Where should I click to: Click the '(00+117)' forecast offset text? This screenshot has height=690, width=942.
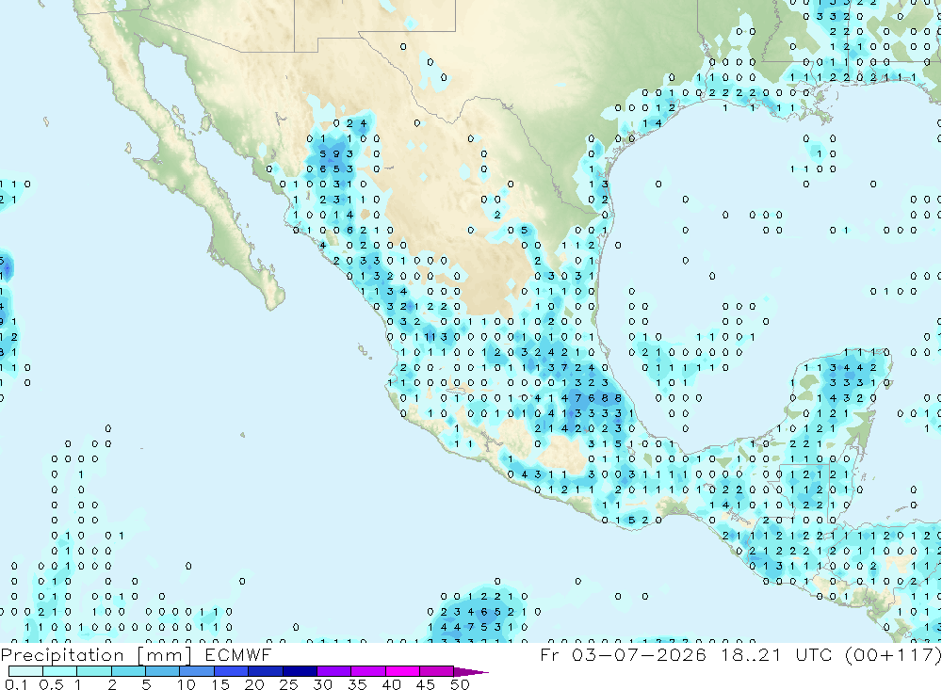click(x=893, y=654)
